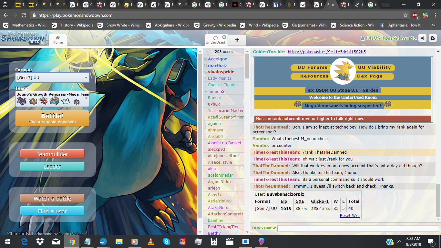Focus the chat message input box
The width and height of the screenshot is (441, 248).
[358, 228]
